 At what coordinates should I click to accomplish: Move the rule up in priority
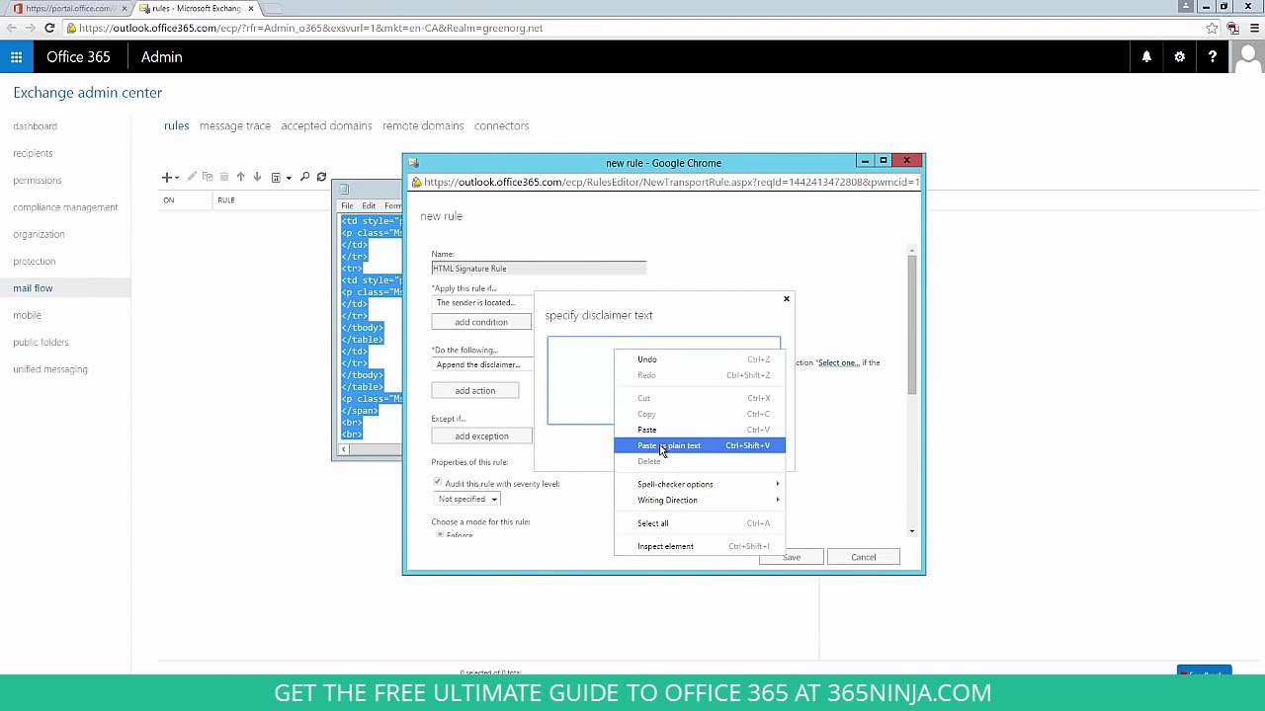click(x=240, y=178)
